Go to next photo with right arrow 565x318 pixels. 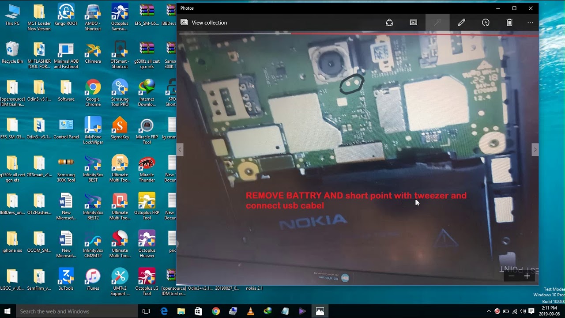tap(535, 150)
